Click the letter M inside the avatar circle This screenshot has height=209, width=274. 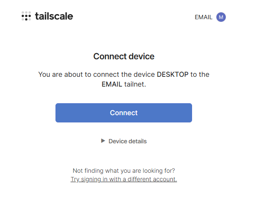click(221, 17)
